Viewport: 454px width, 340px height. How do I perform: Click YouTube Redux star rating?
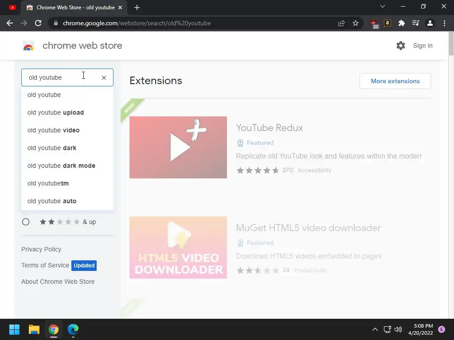click(x=258, y=170)
